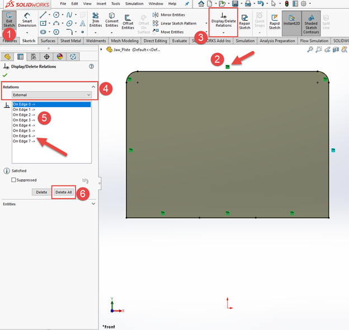Select the Corner Rectangle tool

point(43,23)
